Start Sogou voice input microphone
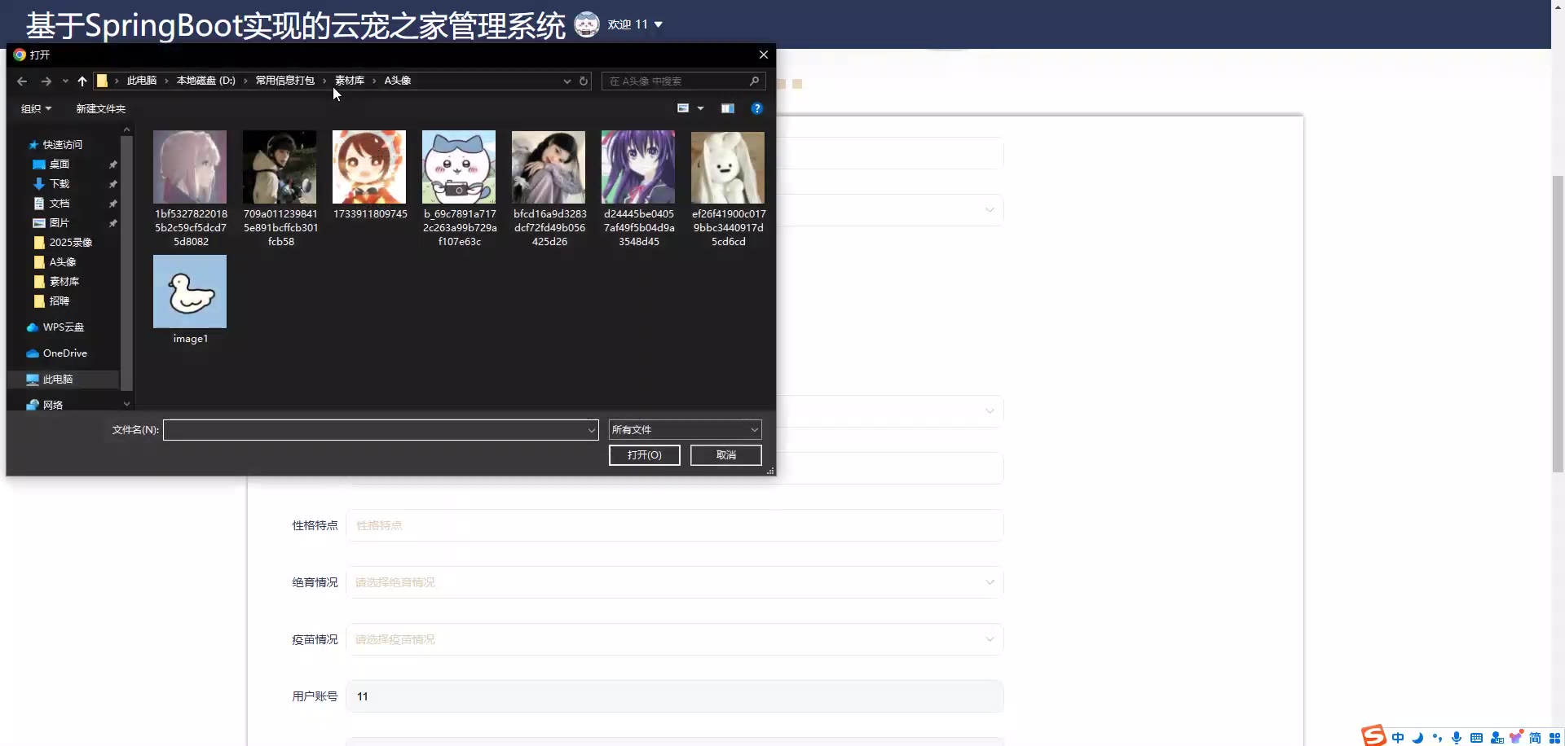The image size is (1565, 746). [x=1457, y=738]
